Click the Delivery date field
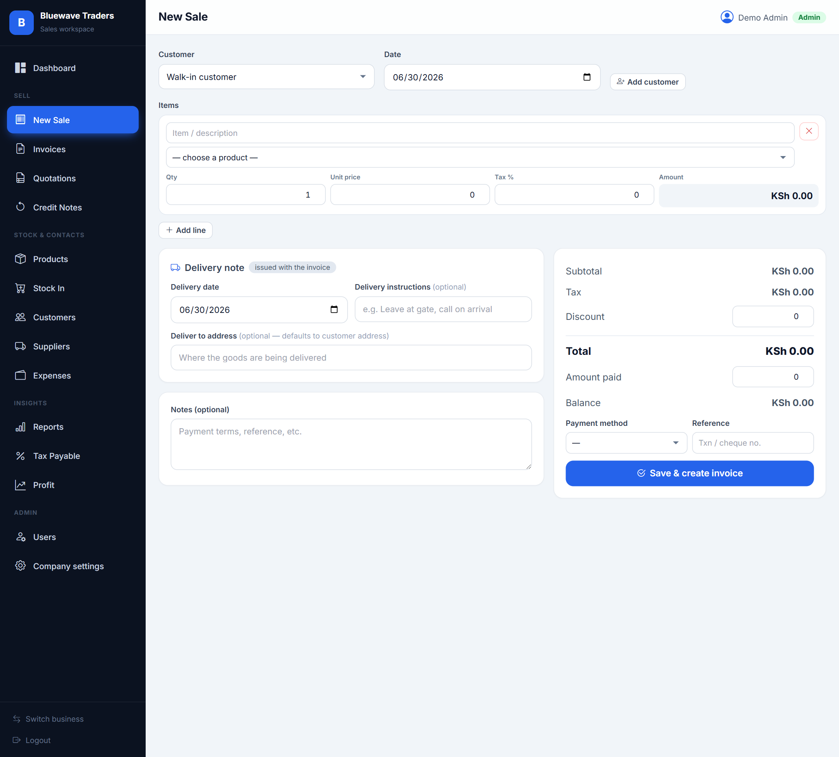 click(x=259, y=309)
